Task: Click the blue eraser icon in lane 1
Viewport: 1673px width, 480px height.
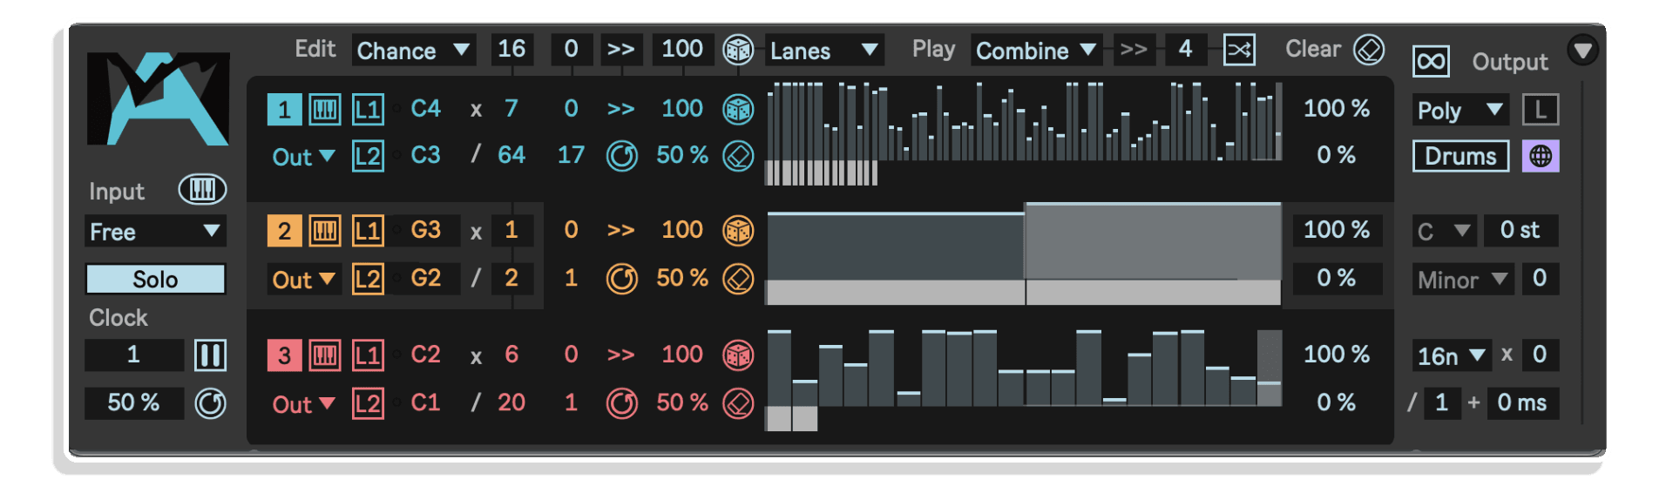Action: [738, 156]
